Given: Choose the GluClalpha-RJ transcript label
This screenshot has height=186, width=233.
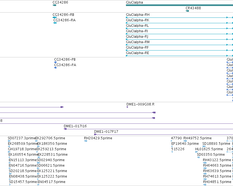Looking at the screenshot, I should point(137,37).
